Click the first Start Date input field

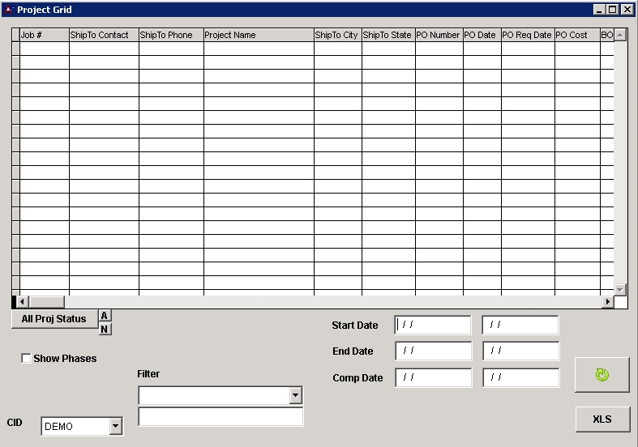click(433, 326)
